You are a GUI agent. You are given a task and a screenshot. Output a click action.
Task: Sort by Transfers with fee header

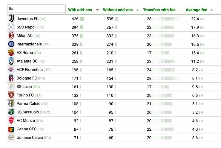tap(159, 10)
